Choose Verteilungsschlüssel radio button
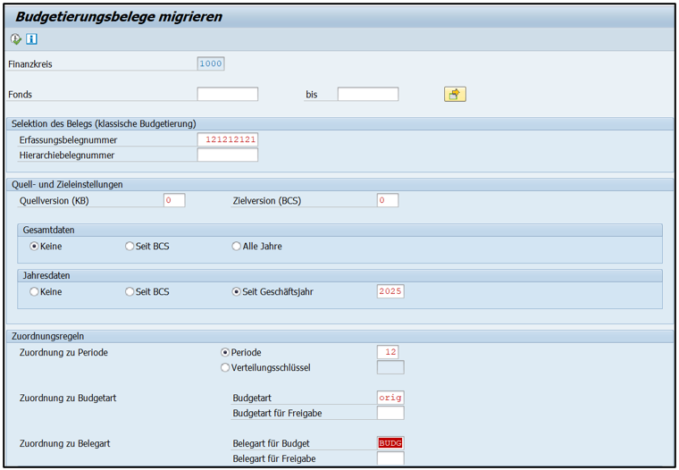This screenshot has width=679, height=470. (x=225, y=367)
